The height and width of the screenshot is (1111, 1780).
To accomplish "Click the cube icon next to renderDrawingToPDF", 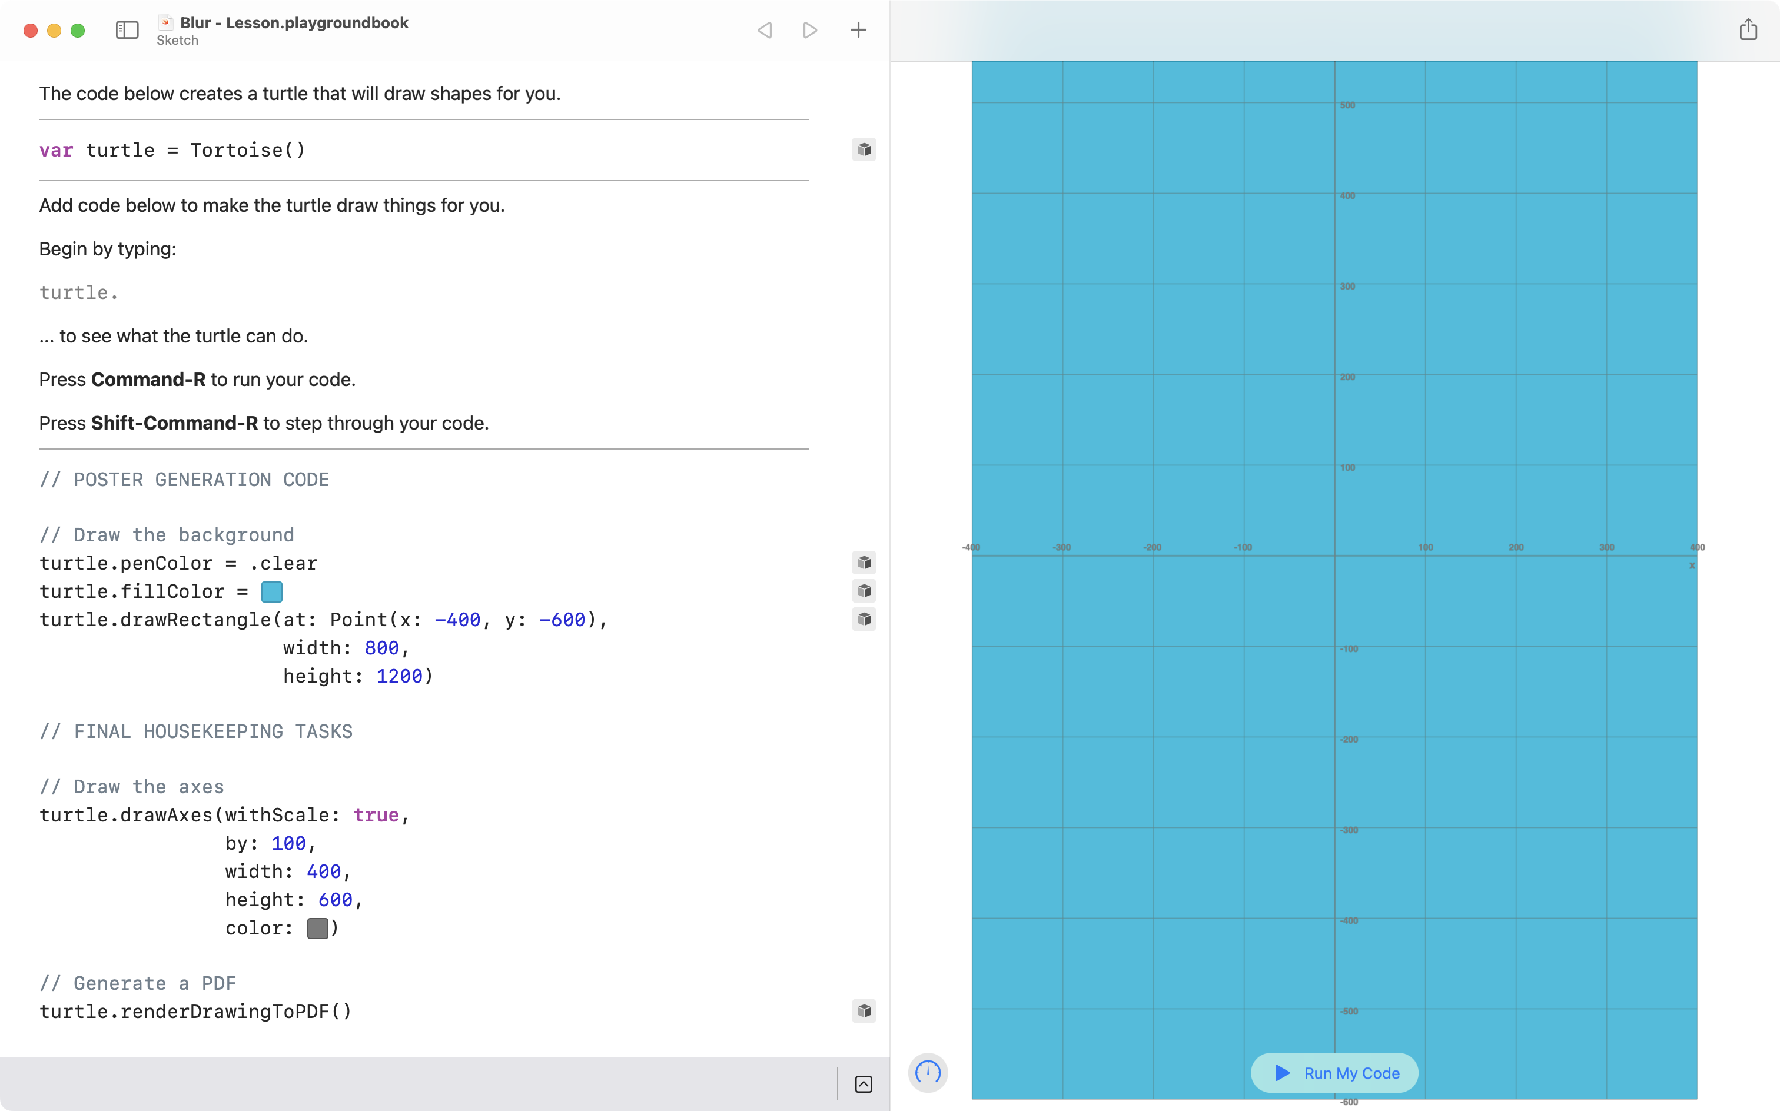I will pos(864,1011).
